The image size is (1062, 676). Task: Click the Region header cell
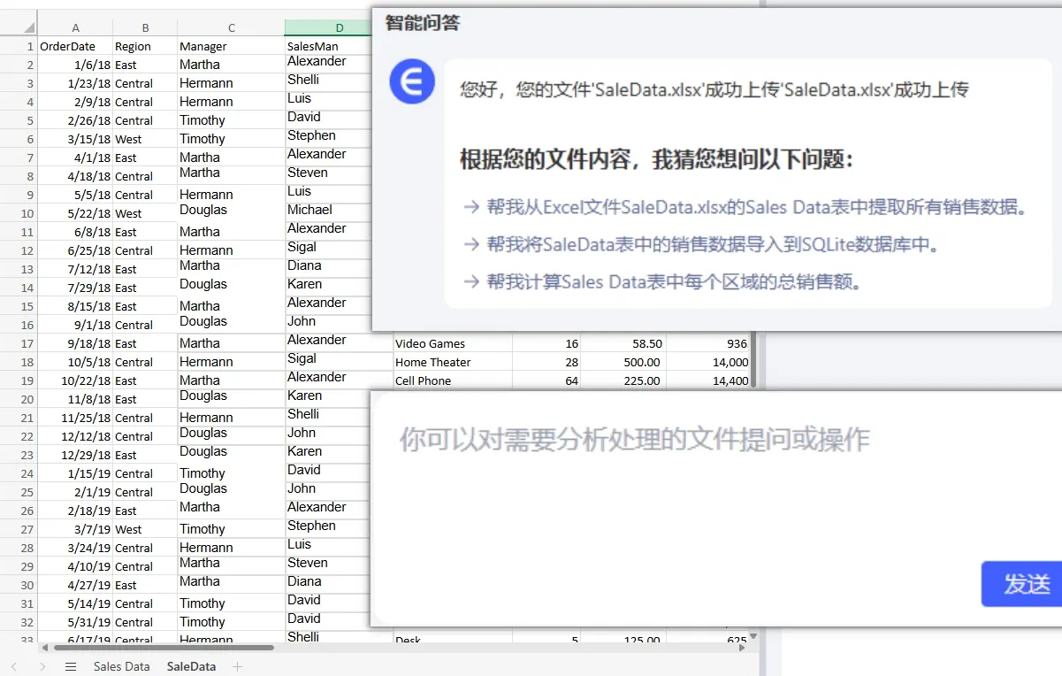tap(145, 46)
